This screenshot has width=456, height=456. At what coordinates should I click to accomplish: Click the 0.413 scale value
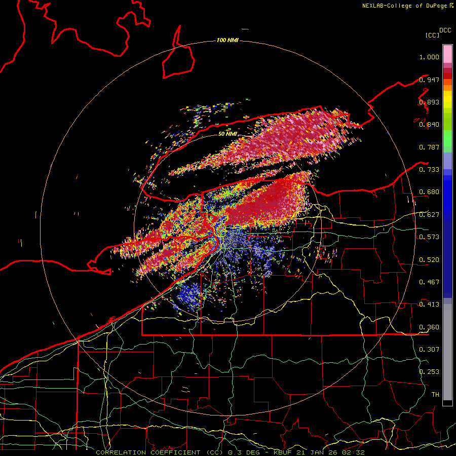(x=429, y=305)
